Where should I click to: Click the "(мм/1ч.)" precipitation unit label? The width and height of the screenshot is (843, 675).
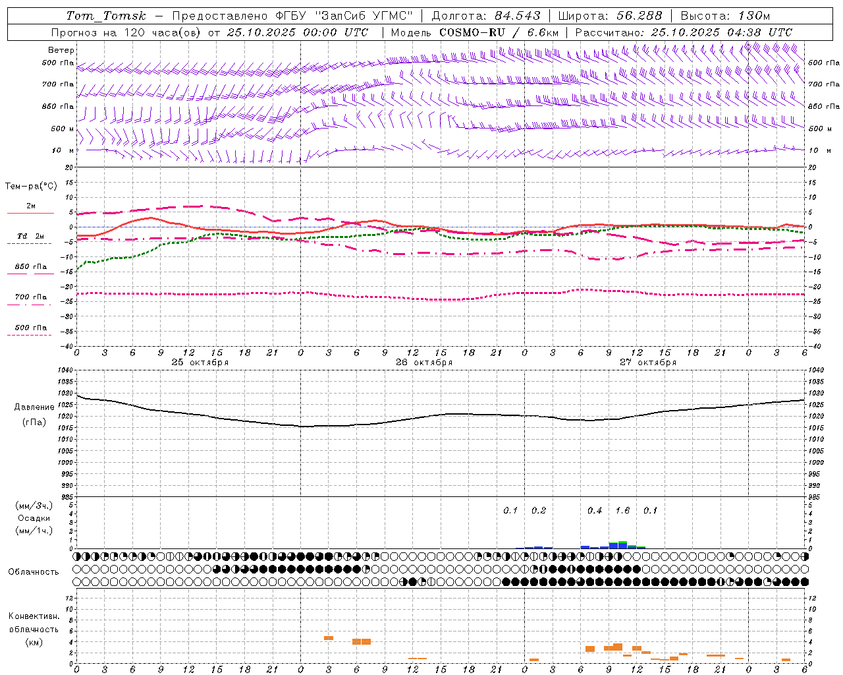click(x=34, y=531)
